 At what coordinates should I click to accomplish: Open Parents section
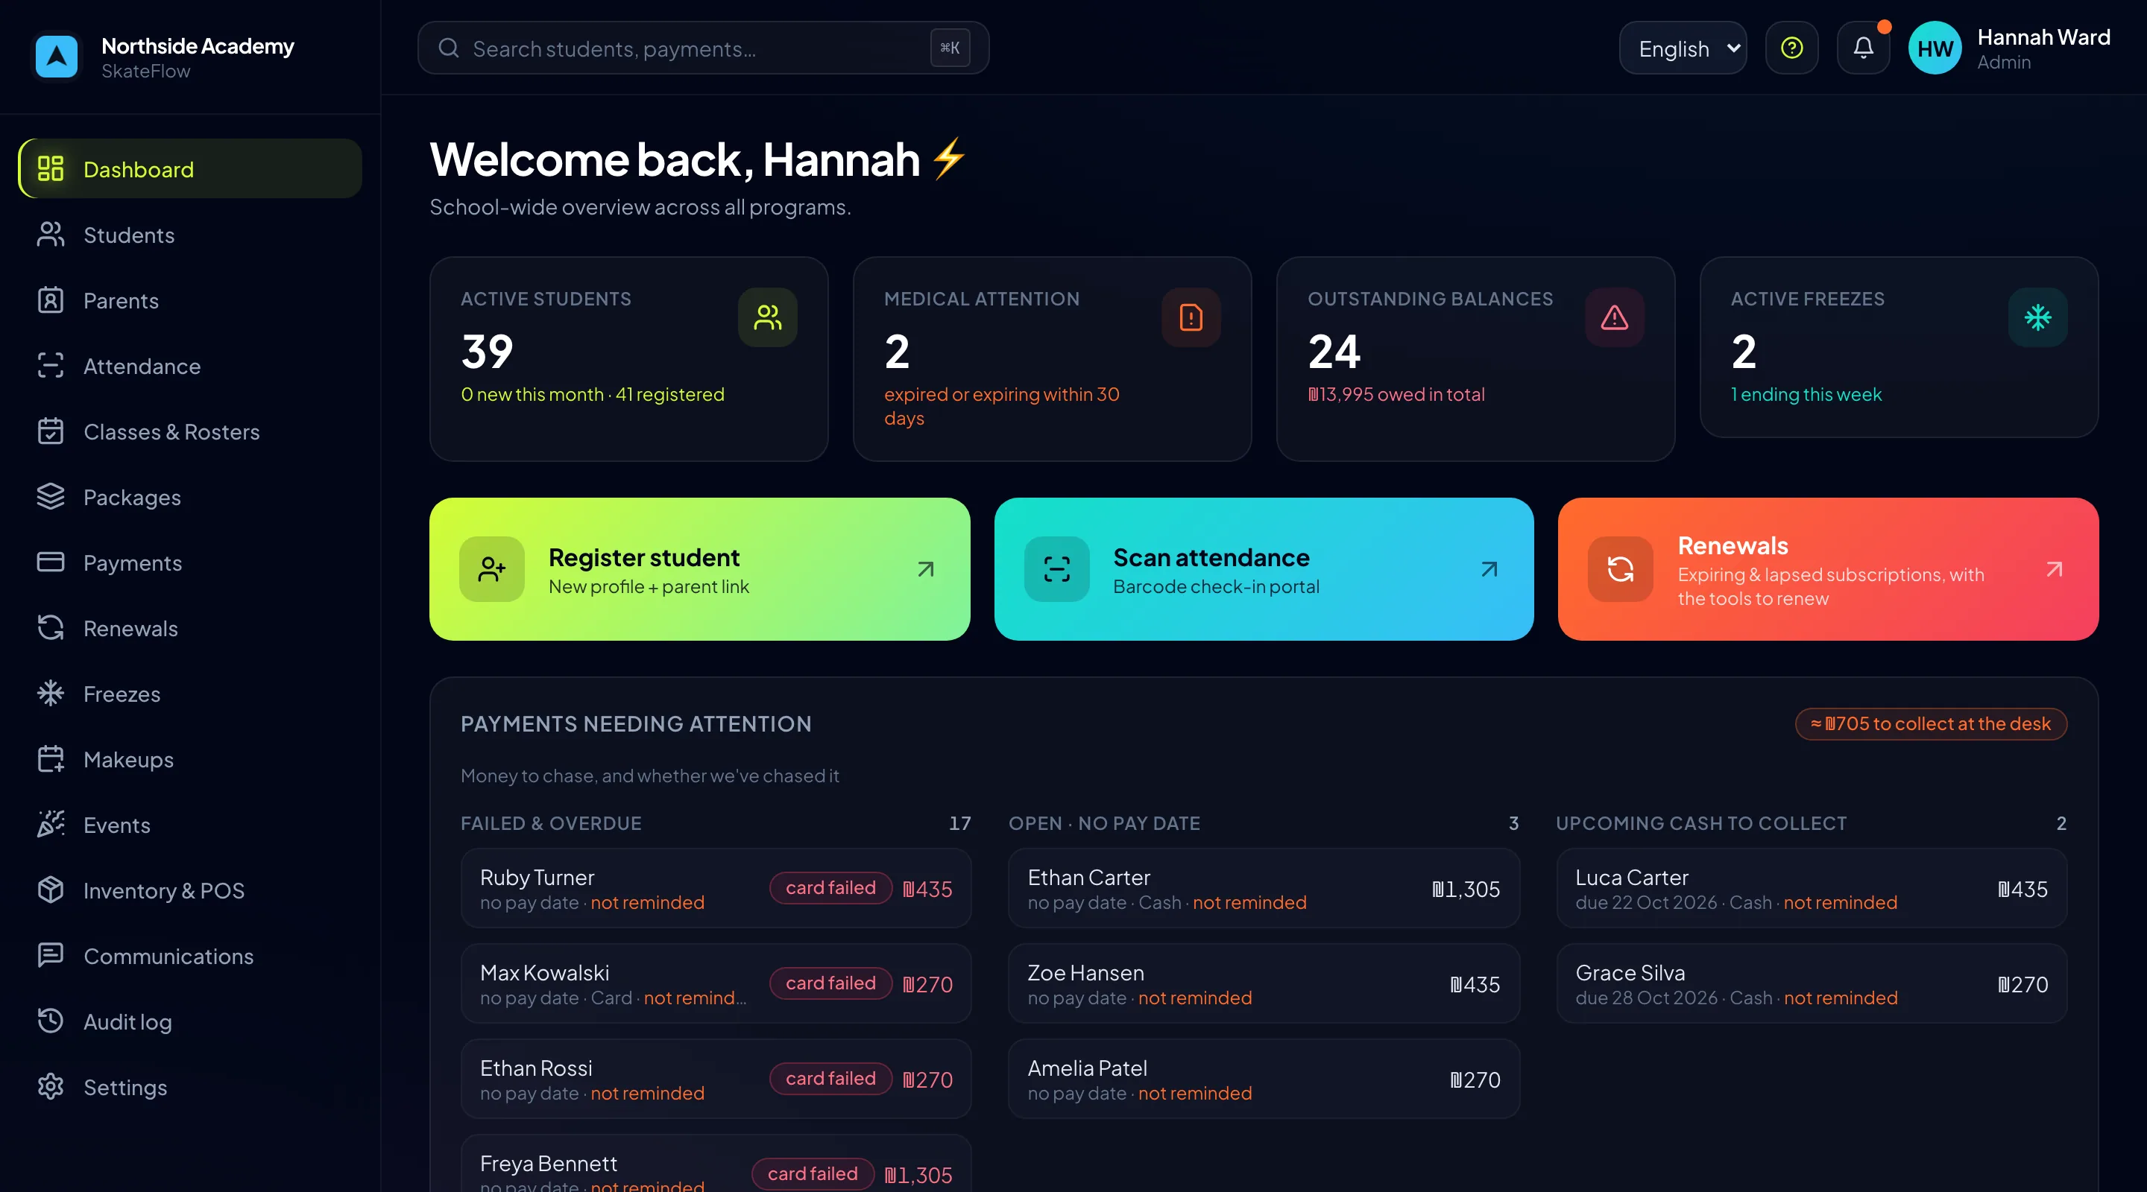click(x=190, y=301)
